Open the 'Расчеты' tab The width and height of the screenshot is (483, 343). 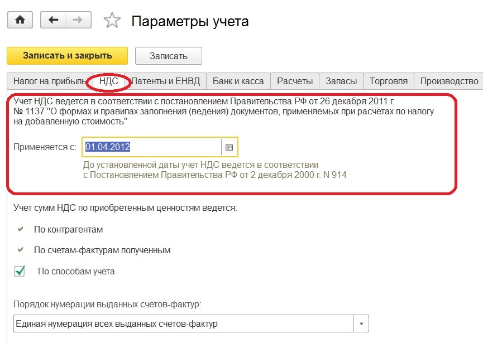pyautogui.click(x=295, y=81)
